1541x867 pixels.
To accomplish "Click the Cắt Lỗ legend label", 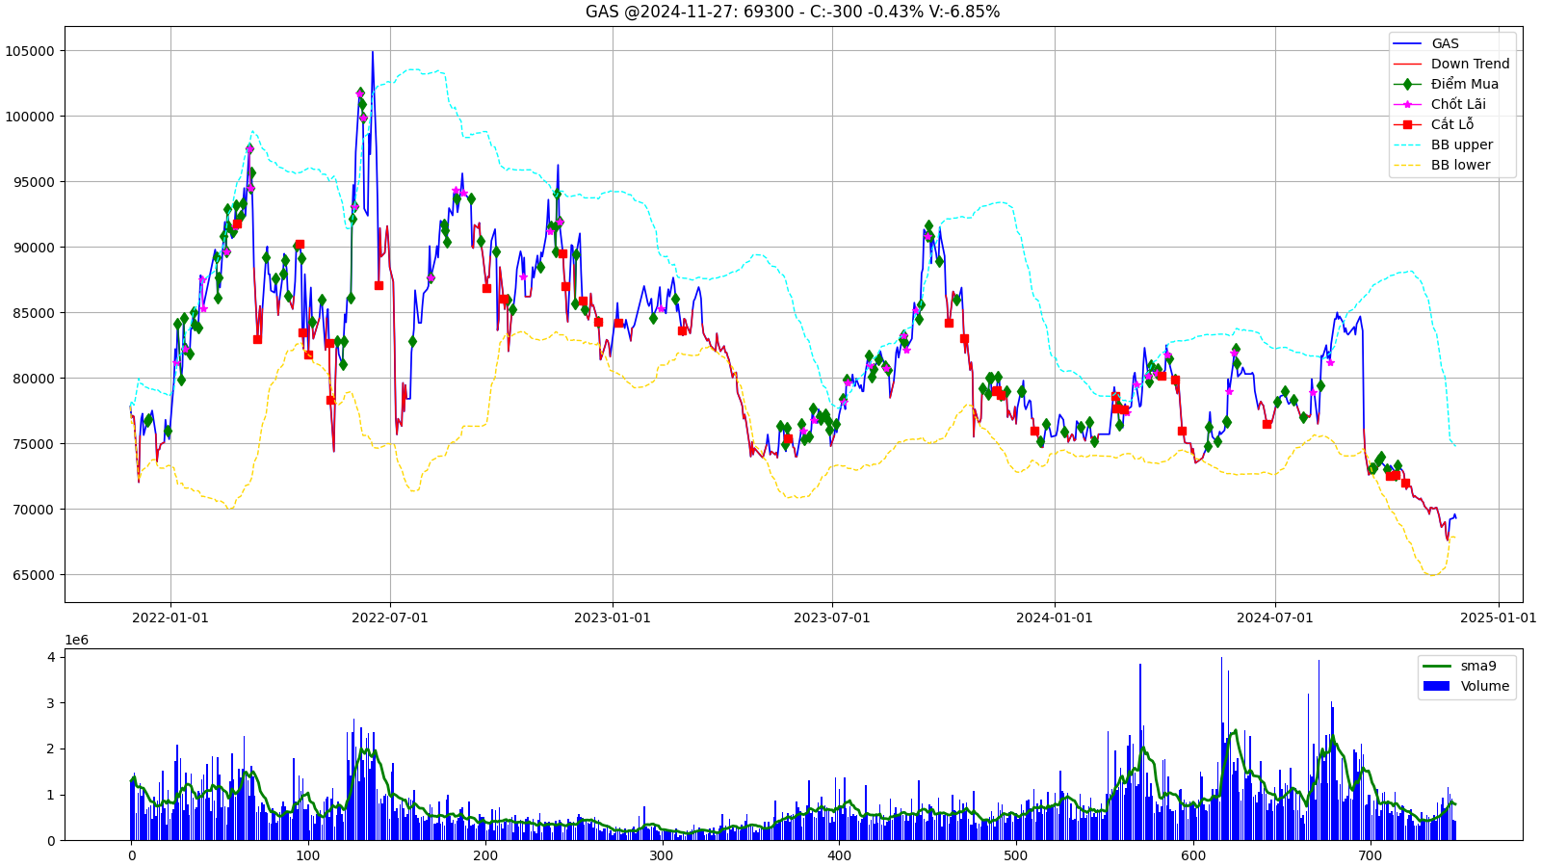I will [1452, 124].
